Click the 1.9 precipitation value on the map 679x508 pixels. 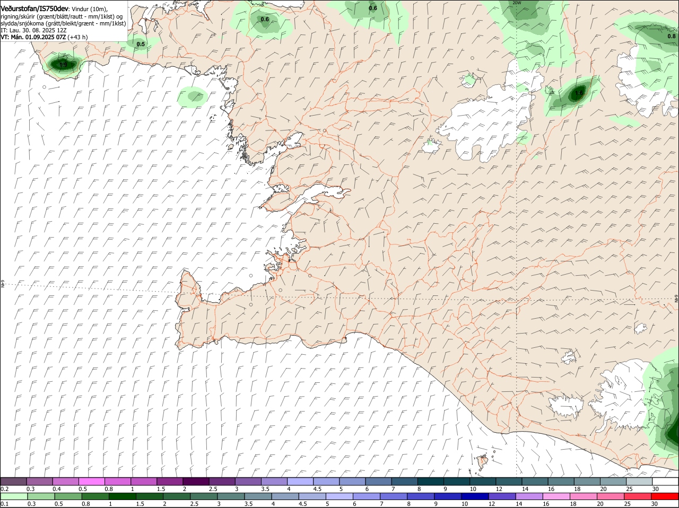tap(63, 65)
